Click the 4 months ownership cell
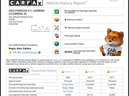 point(90,84)
